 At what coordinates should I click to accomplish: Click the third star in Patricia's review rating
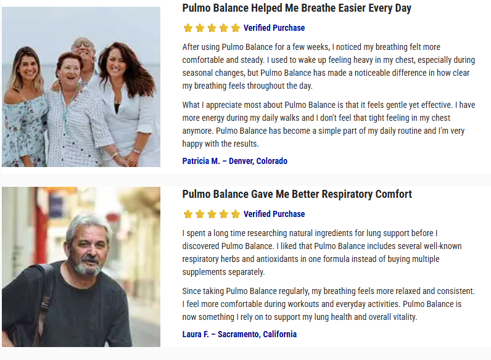(212, 28)
